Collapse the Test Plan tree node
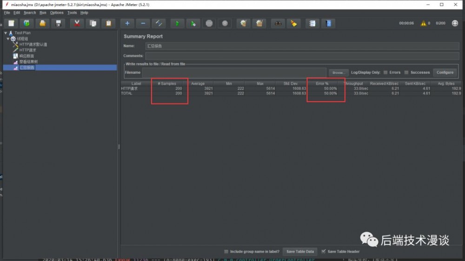Viewport: 465px width, 261px height. click(6, 33)
